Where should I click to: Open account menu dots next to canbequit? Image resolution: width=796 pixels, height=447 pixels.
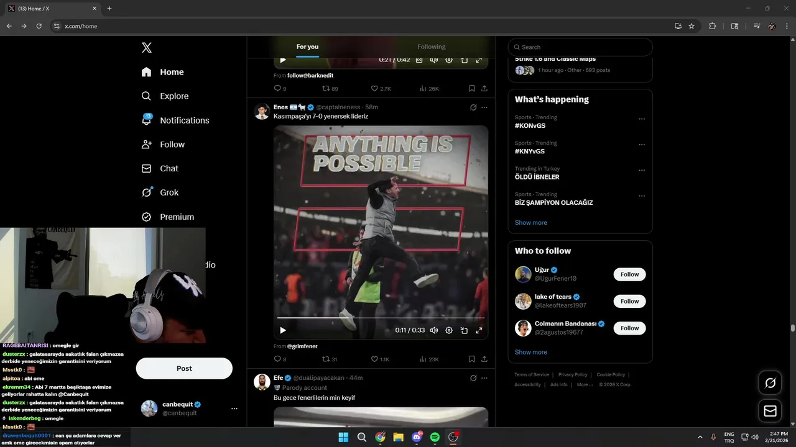tap(234, 409)
